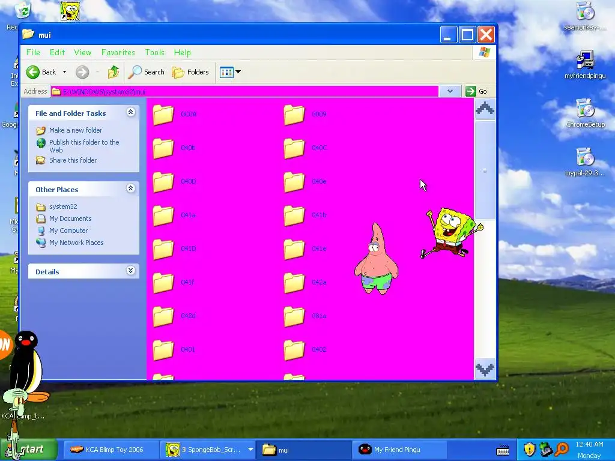Toggle the Folders pane button
615x461 pixels.
tap(190, 72)
